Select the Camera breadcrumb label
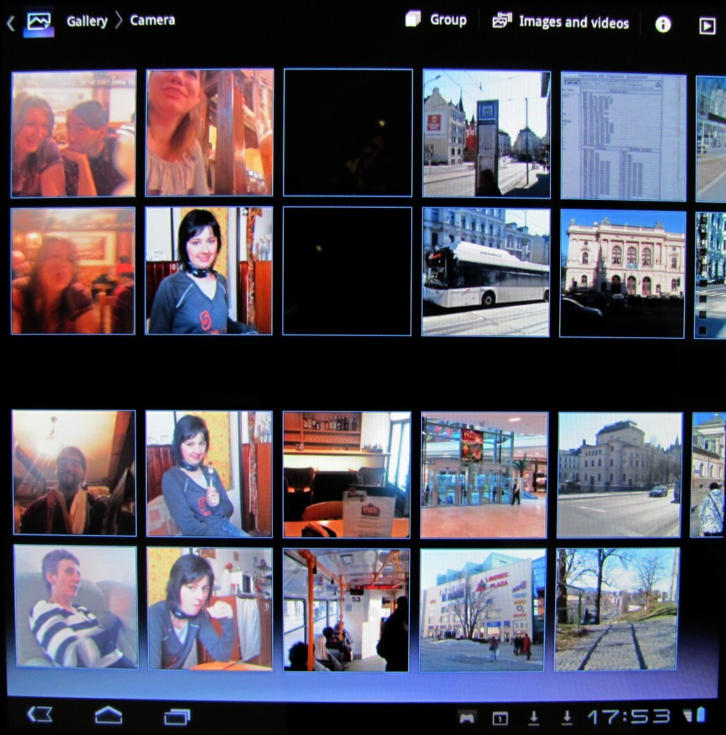The width and height of the screenshot is (726, 735). pyautogui.click(x=152, y=21)
